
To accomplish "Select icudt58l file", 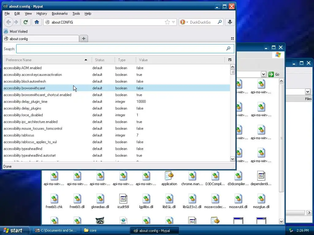I will click(x=123, y=201).
